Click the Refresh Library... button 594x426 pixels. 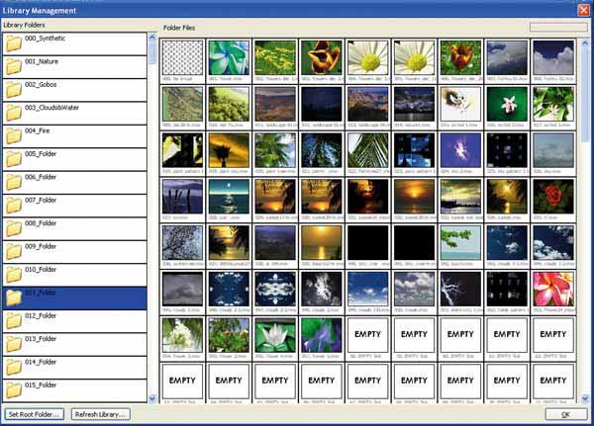pyautogui.click(x=100, y=414)
